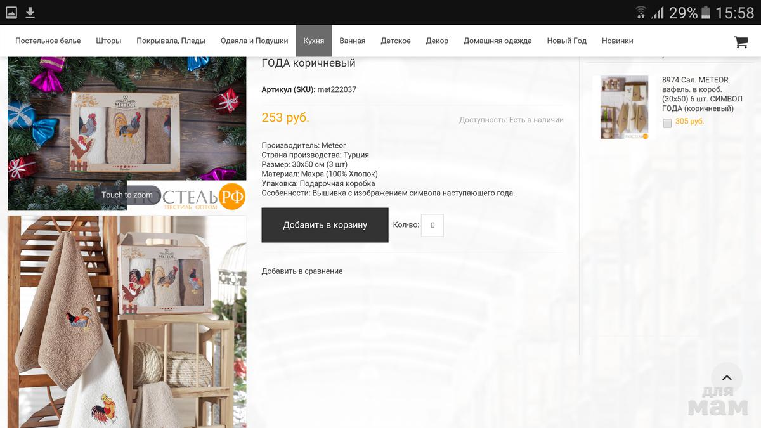The width and height of the screenshot is (761, 428).
Task: Open the 8974 Сал. METEOR вафель. product link
Action: [702, 94]
